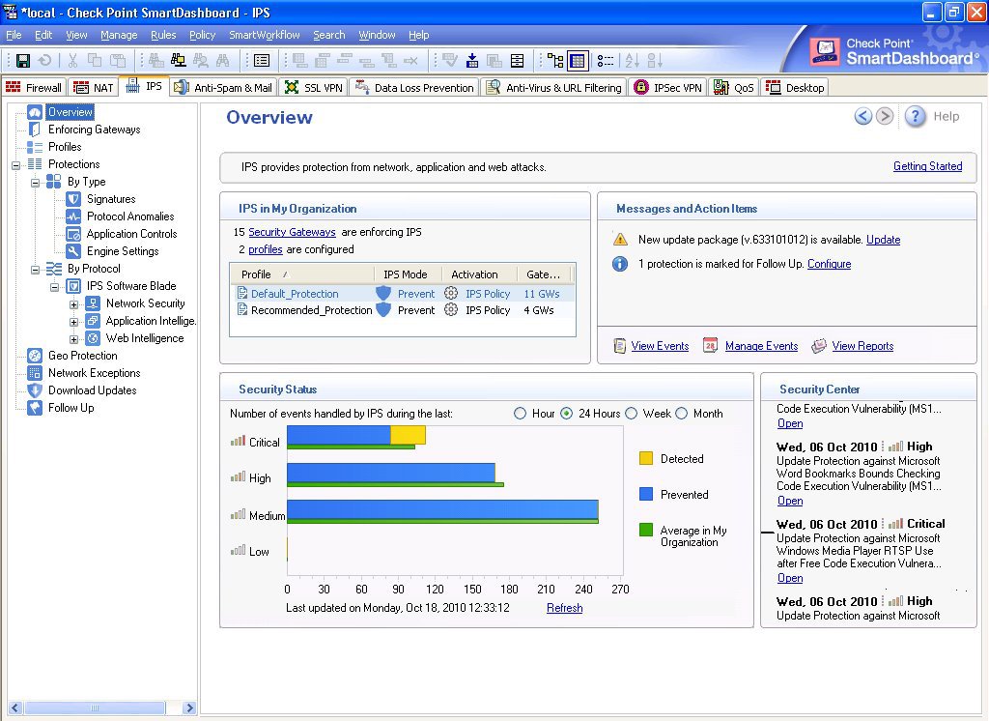
Task: Click the Geo Protection globe icon
Action: tap(35, 356)
